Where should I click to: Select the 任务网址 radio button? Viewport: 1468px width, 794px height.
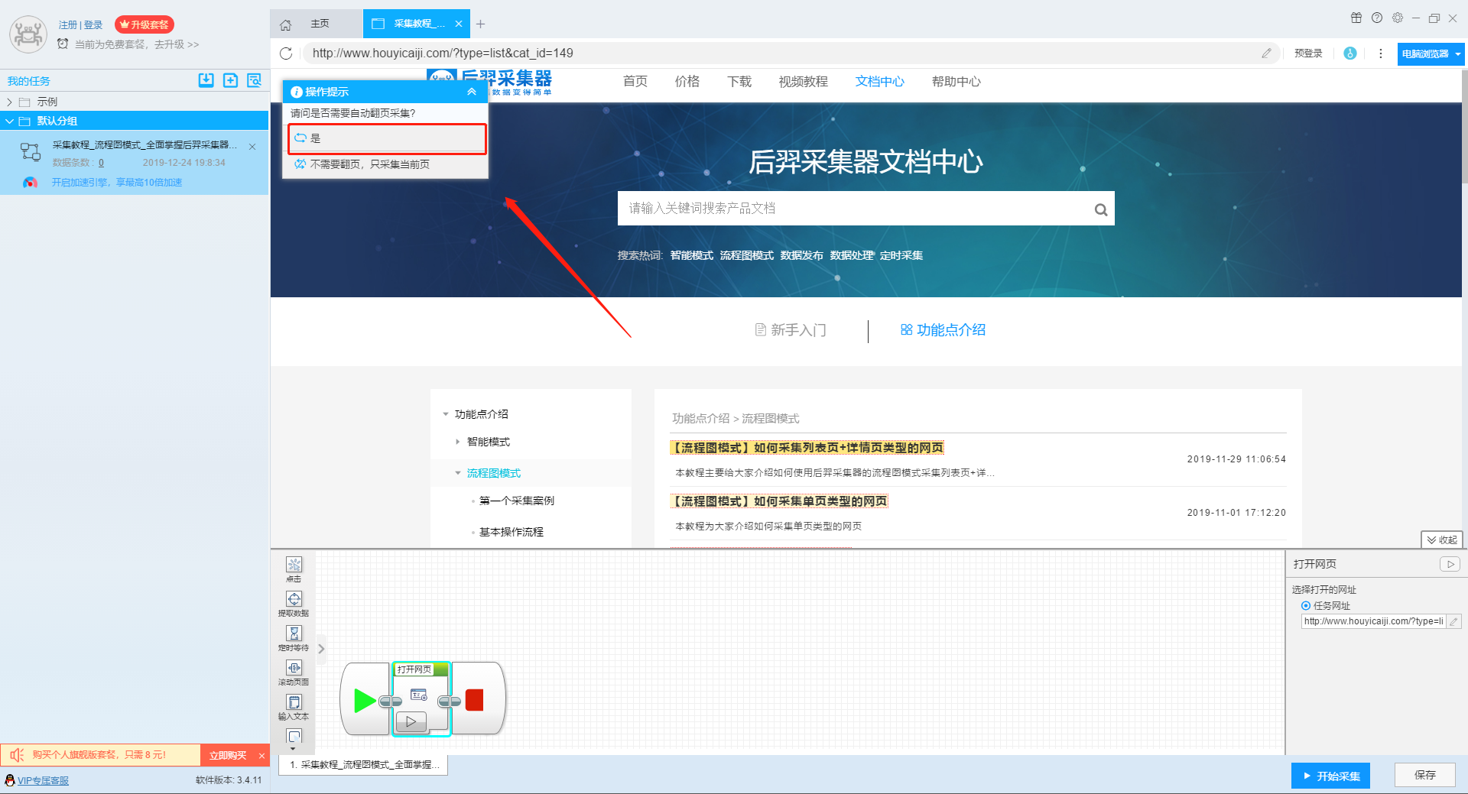tap(1306, 605)
